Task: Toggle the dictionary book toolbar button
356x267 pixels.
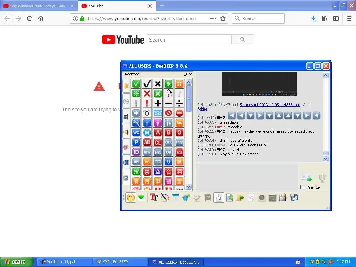Action: tap(208, 197)
